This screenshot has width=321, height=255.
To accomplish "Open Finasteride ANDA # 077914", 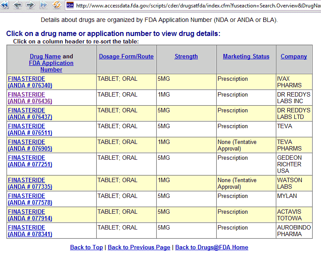I will [30, 215].
